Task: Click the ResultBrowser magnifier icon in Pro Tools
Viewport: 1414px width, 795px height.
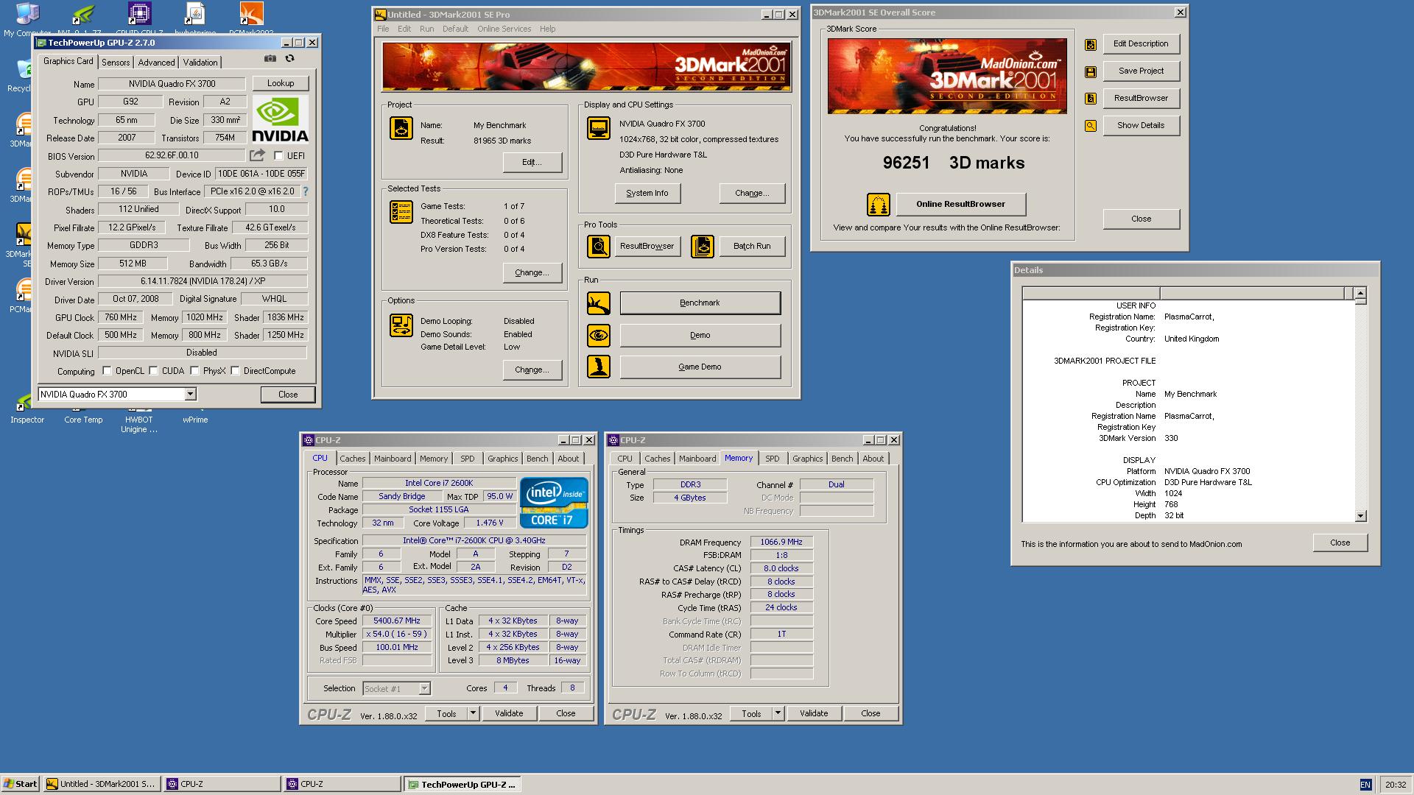Action: pos(599,246)
